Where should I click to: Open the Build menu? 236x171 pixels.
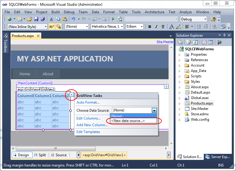point(55,12)
